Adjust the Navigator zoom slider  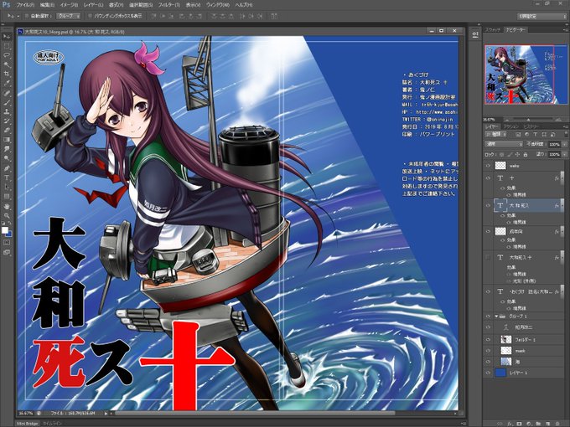tap(528, 119)
